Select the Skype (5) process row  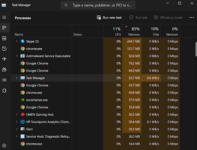point(95,41)
